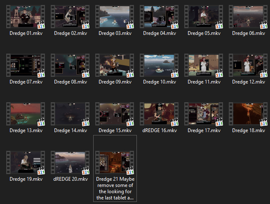270x204 pixels.
Task: Select the Dredge 09.mkv video icon
Action: click(115, 65)
